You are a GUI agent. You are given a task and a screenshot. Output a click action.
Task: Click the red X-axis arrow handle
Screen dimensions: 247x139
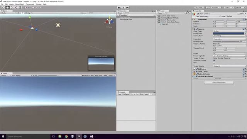21,30
